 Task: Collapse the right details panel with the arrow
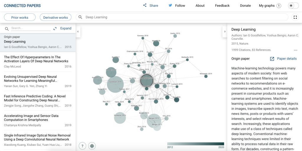[224, 31]
